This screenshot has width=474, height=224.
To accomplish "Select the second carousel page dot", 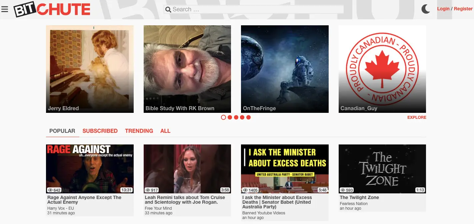I will (x=230, y=117).
